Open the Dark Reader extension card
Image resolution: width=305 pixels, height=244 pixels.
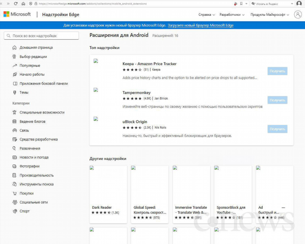[x=108, y=195]
